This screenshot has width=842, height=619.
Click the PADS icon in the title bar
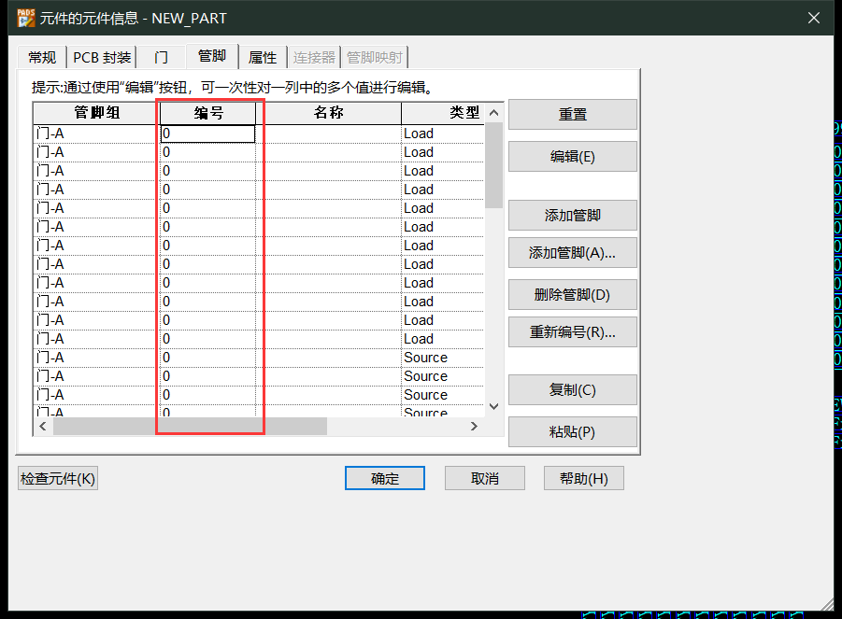pyautogui.click(x=25, y=18)
